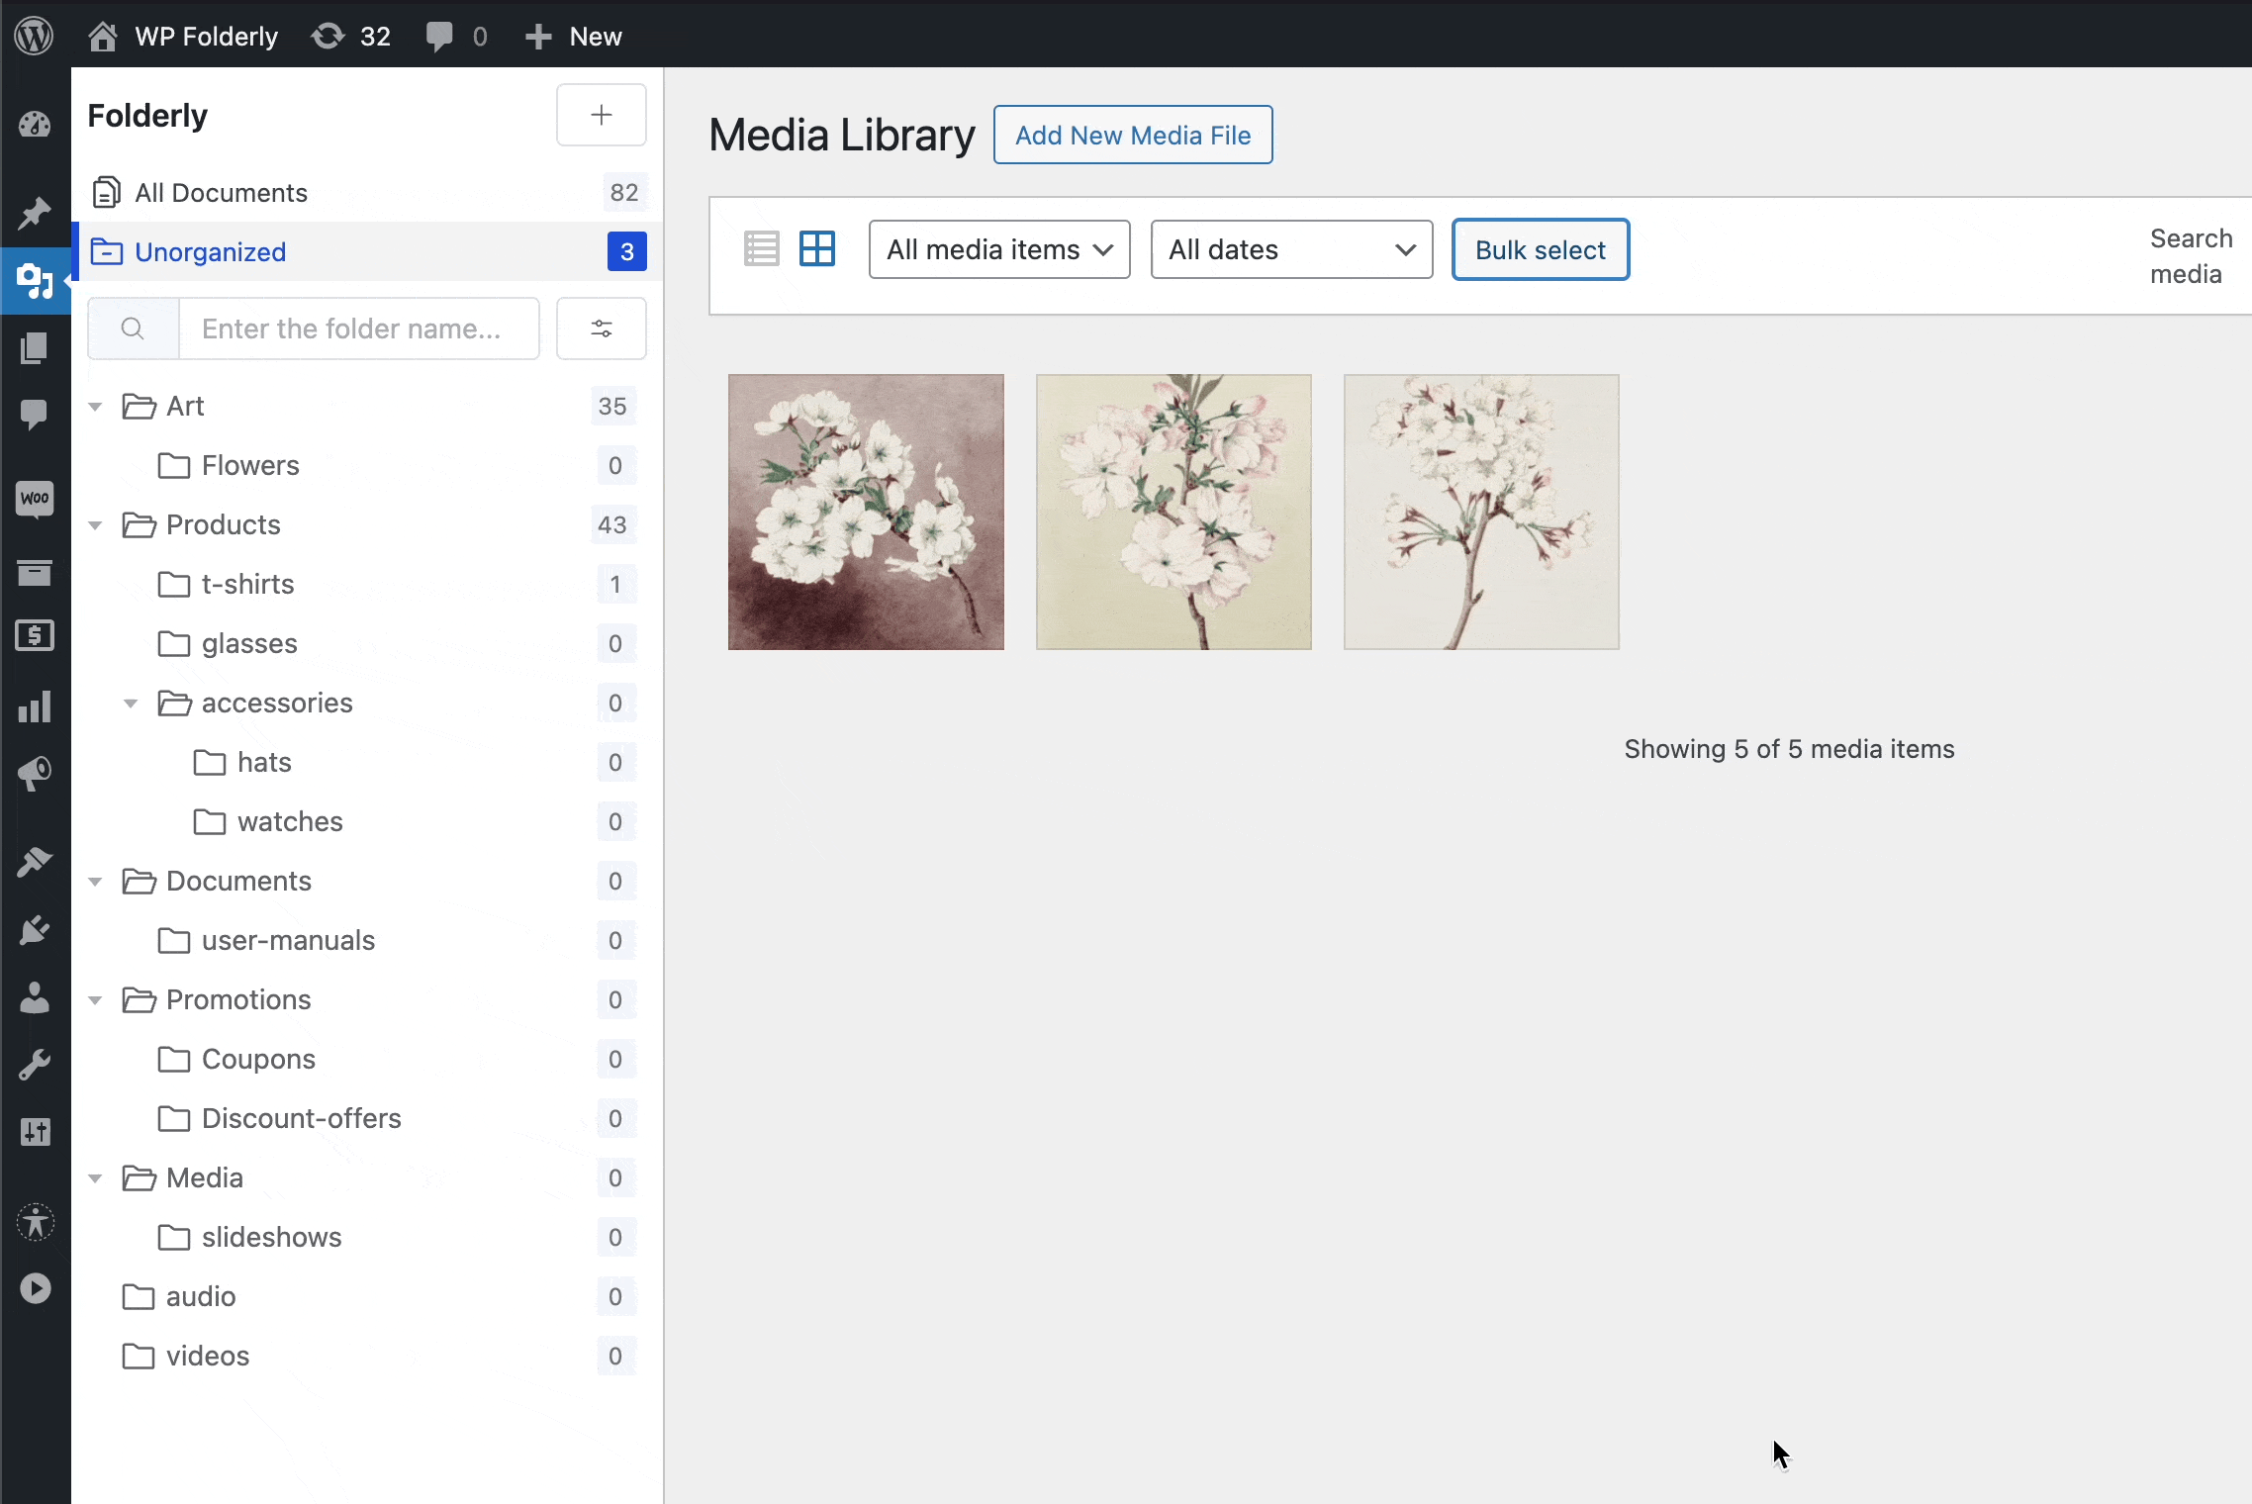Click the updates icon showing 32

[351, 37]
